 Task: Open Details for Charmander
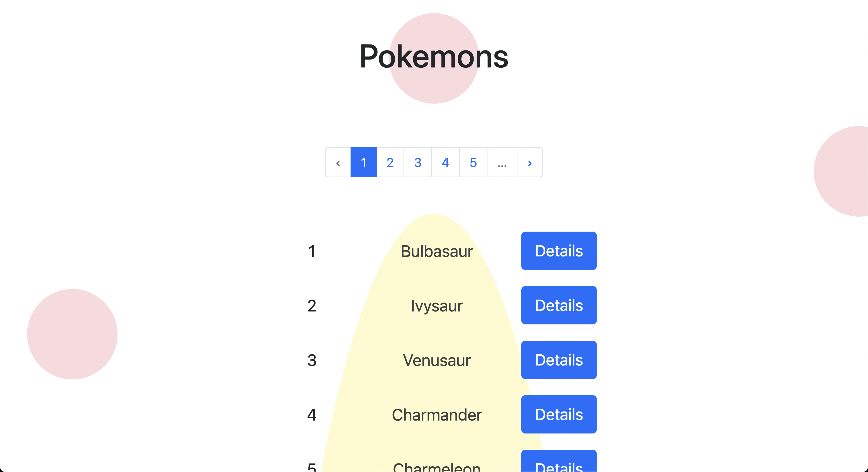coord(559,414)
